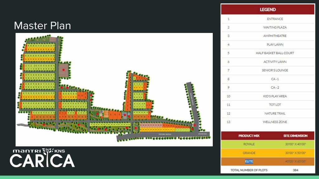The height and width of the screenshot is (179, 319).
Task: Click the LEGEND header
Action: coord(268,10)
